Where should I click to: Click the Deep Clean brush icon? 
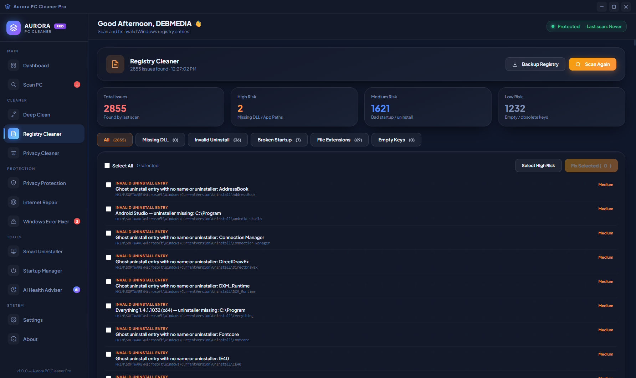click(x=14, y=115)
